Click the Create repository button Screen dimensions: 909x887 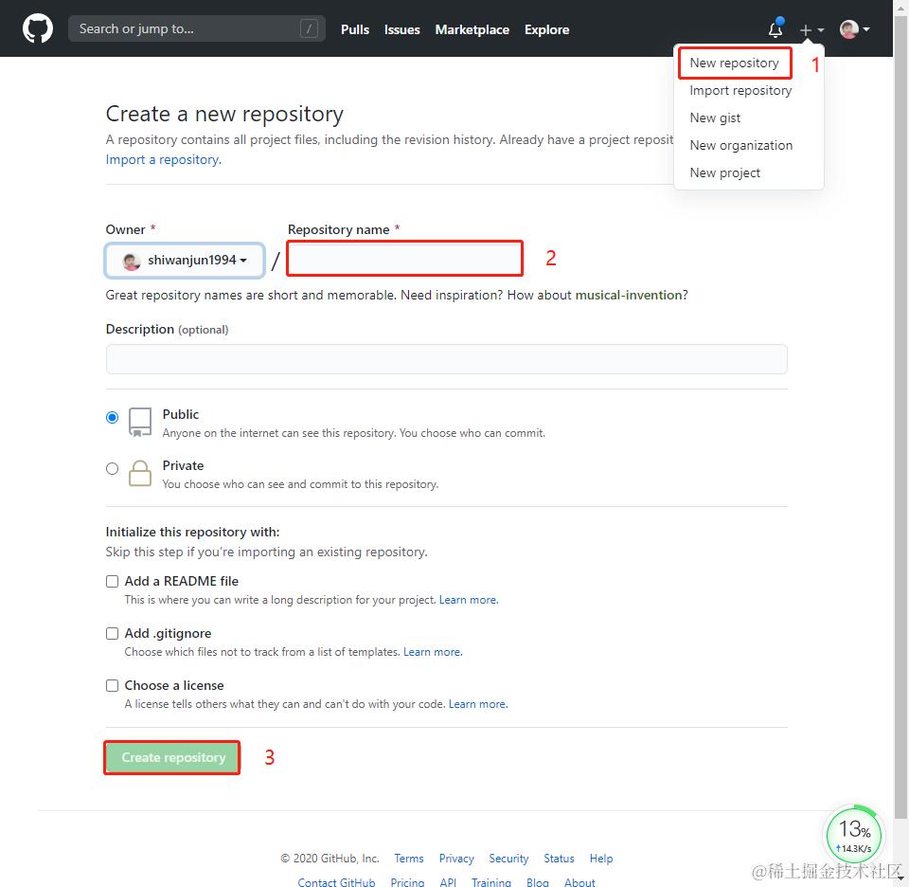pos(172,757)
